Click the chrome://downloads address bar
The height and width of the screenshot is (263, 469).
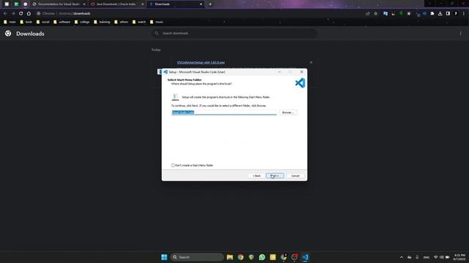pos(197,13)
